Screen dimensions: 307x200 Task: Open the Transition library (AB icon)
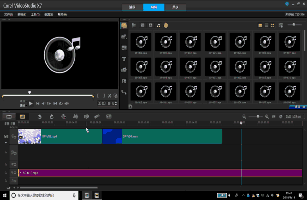click(x=124, y=47)
